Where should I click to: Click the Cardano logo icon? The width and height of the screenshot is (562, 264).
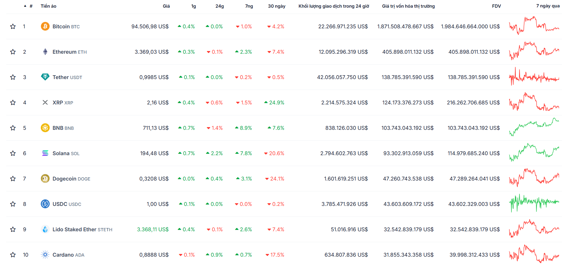(45, 255)
